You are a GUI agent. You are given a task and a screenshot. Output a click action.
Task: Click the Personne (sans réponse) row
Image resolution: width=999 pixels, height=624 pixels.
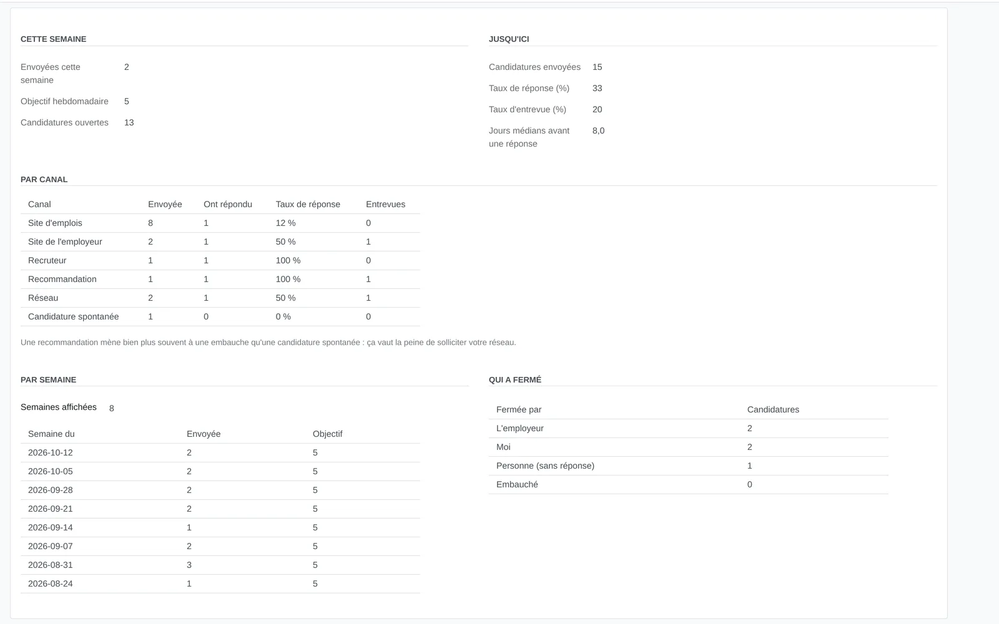tap(689, 466)
